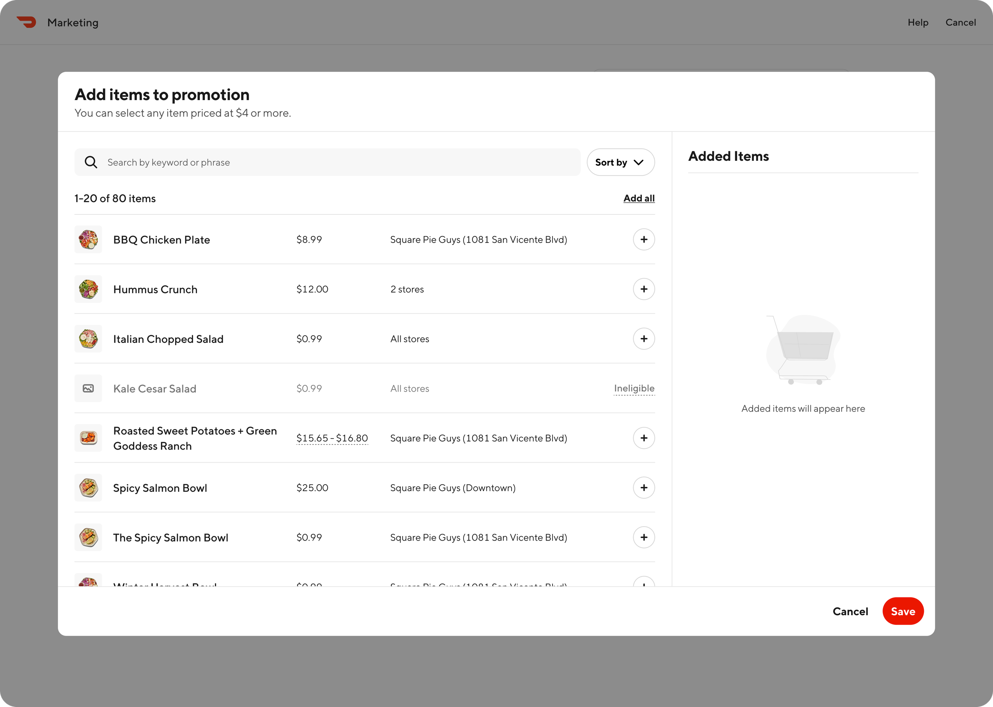Viewport: 993px width, 707px height.
Task: Click the BBQ Chicken Plate thumbnail
Action: (88, 240)
